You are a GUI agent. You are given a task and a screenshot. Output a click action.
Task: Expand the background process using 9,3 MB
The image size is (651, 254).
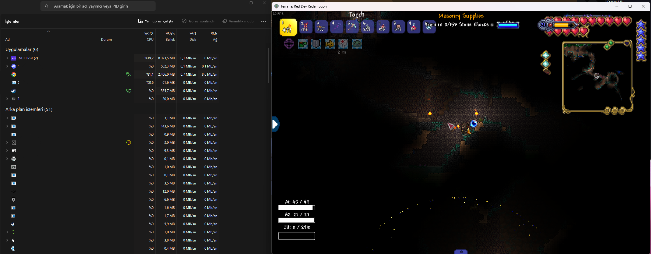7,151
